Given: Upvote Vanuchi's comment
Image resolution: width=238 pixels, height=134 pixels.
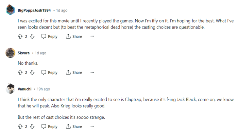Looking at the screenshot, I should (x=20, y=126).
